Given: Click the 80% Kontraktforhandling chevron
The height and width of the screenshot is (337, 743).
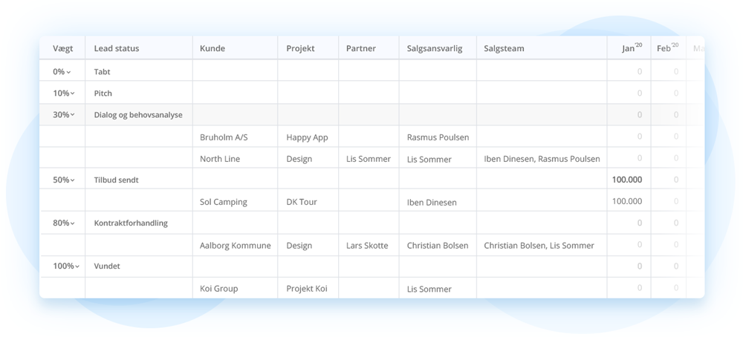Looking at the screenshot, I should 73,223.
